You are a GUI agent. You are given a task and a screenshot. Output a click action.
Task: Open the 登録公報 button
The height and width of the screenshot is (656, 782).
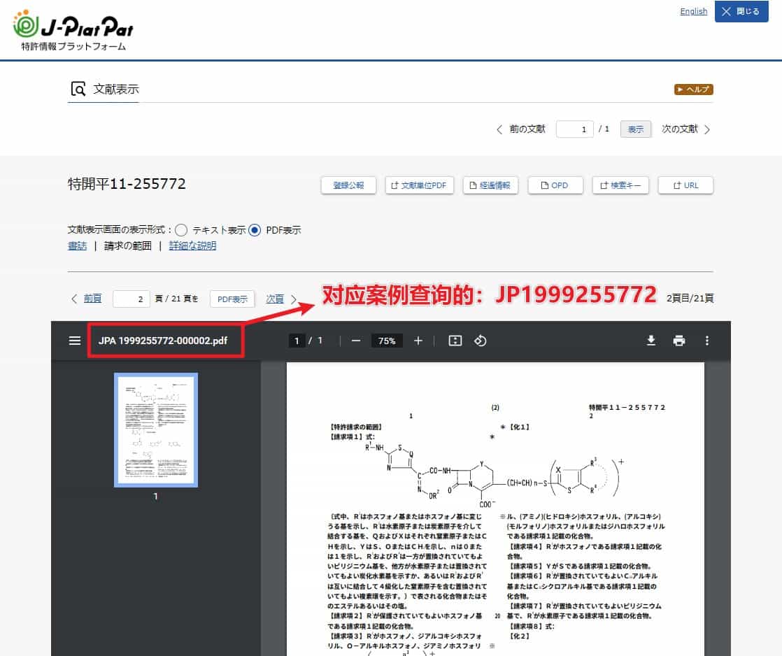[x=348, y=185]
